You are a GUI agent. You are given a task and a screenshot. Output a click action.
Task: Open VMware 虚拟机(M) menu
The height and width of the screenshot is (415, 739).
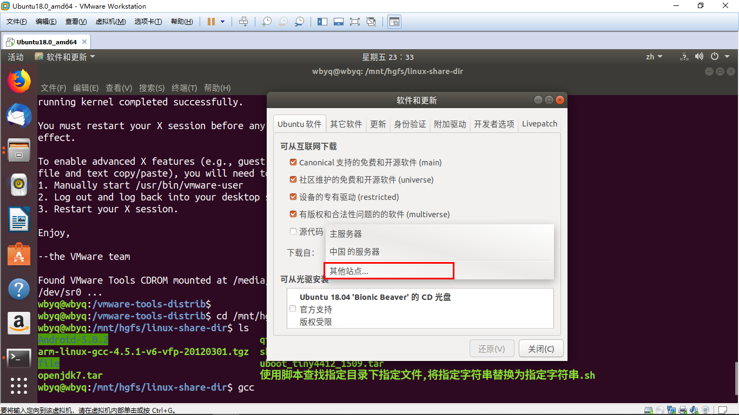(110, 22)
